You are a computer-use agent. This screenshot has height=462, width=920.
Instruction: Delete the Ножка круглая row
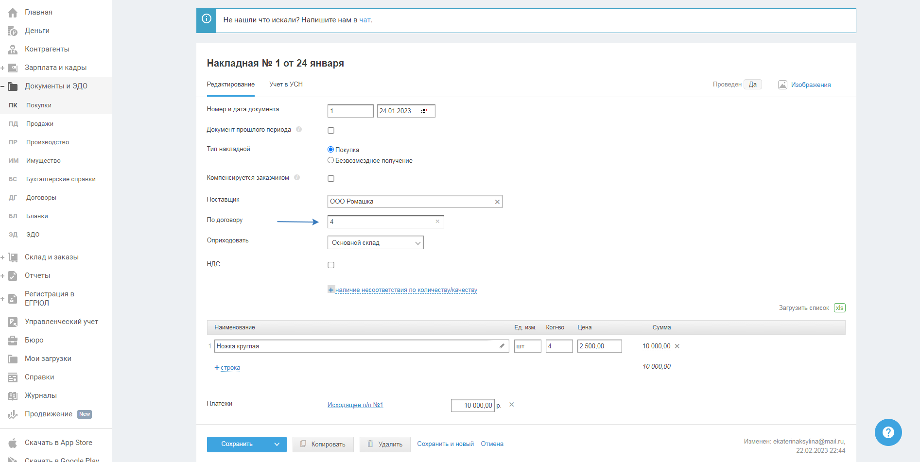[x=677, y=346]
